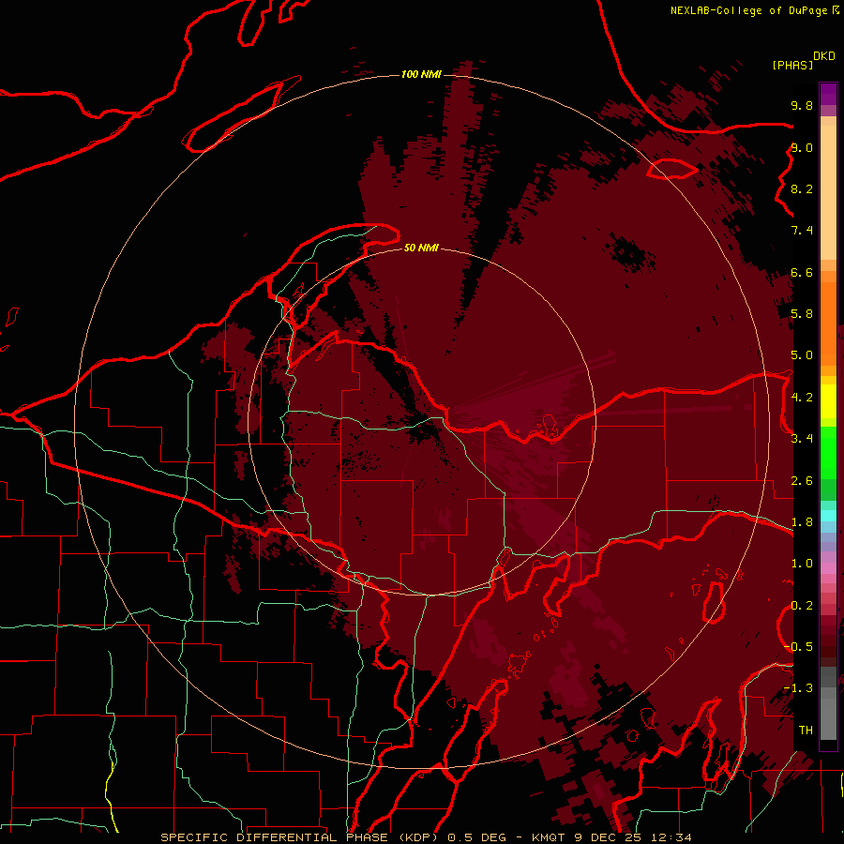
Task: Click the 'DKD' units label above the legend
Action: click(x=824, y=56)
